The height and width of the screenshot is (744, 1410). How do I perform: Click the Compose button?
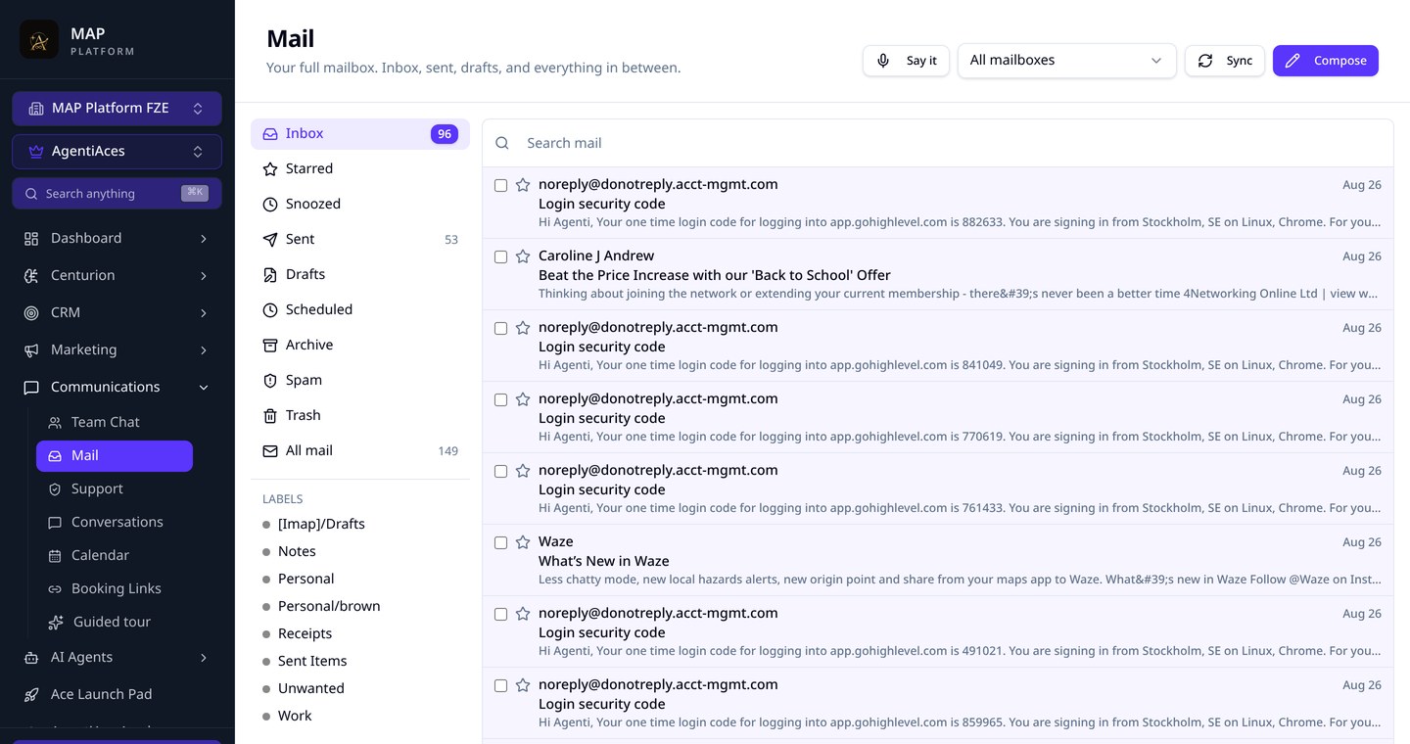(x=1326, y=61)
